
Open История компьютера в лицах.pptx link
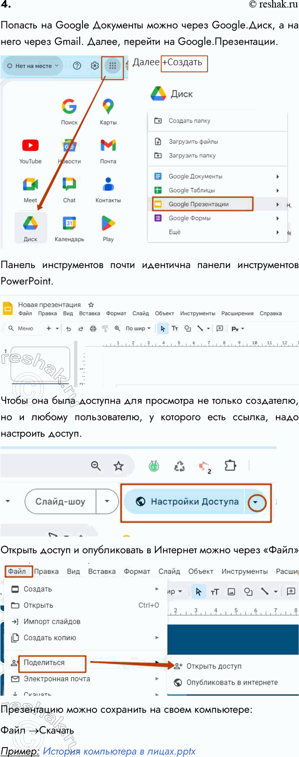tap(119, 751)
